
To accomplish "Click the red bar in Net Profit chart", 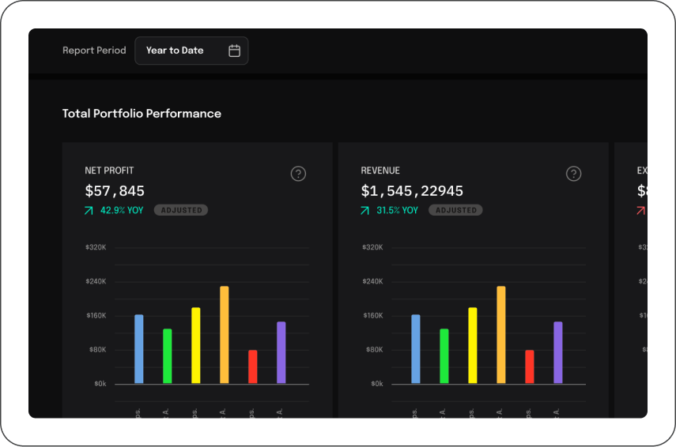I will (x=253, y=366).
